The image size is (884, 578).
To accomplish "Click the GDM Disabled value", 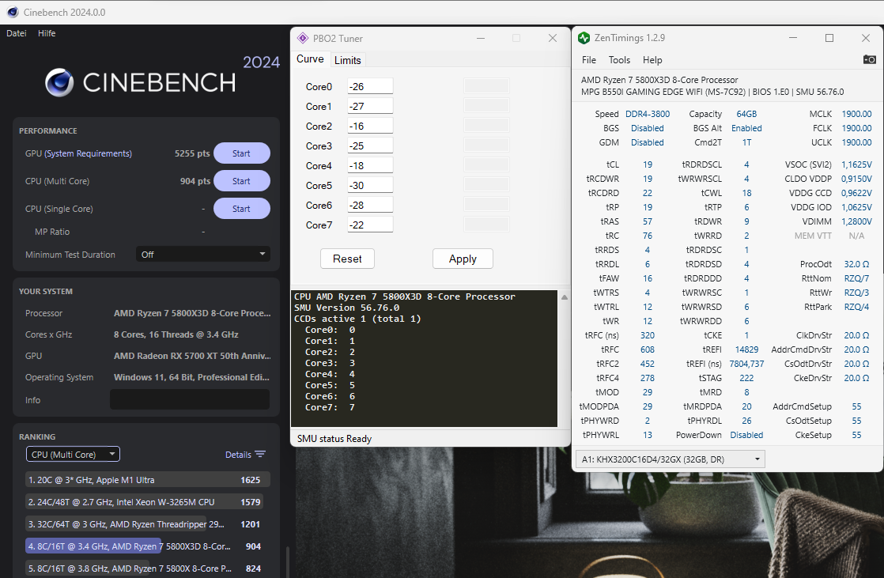I will click(x=648, y=142).
